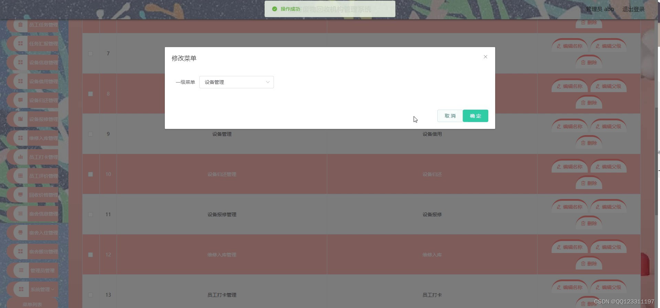Image resolution: width=660 pixels, height=308 pixels.
Task: Click the 维修入库 cell in row 12
Action: pos(432,255)
